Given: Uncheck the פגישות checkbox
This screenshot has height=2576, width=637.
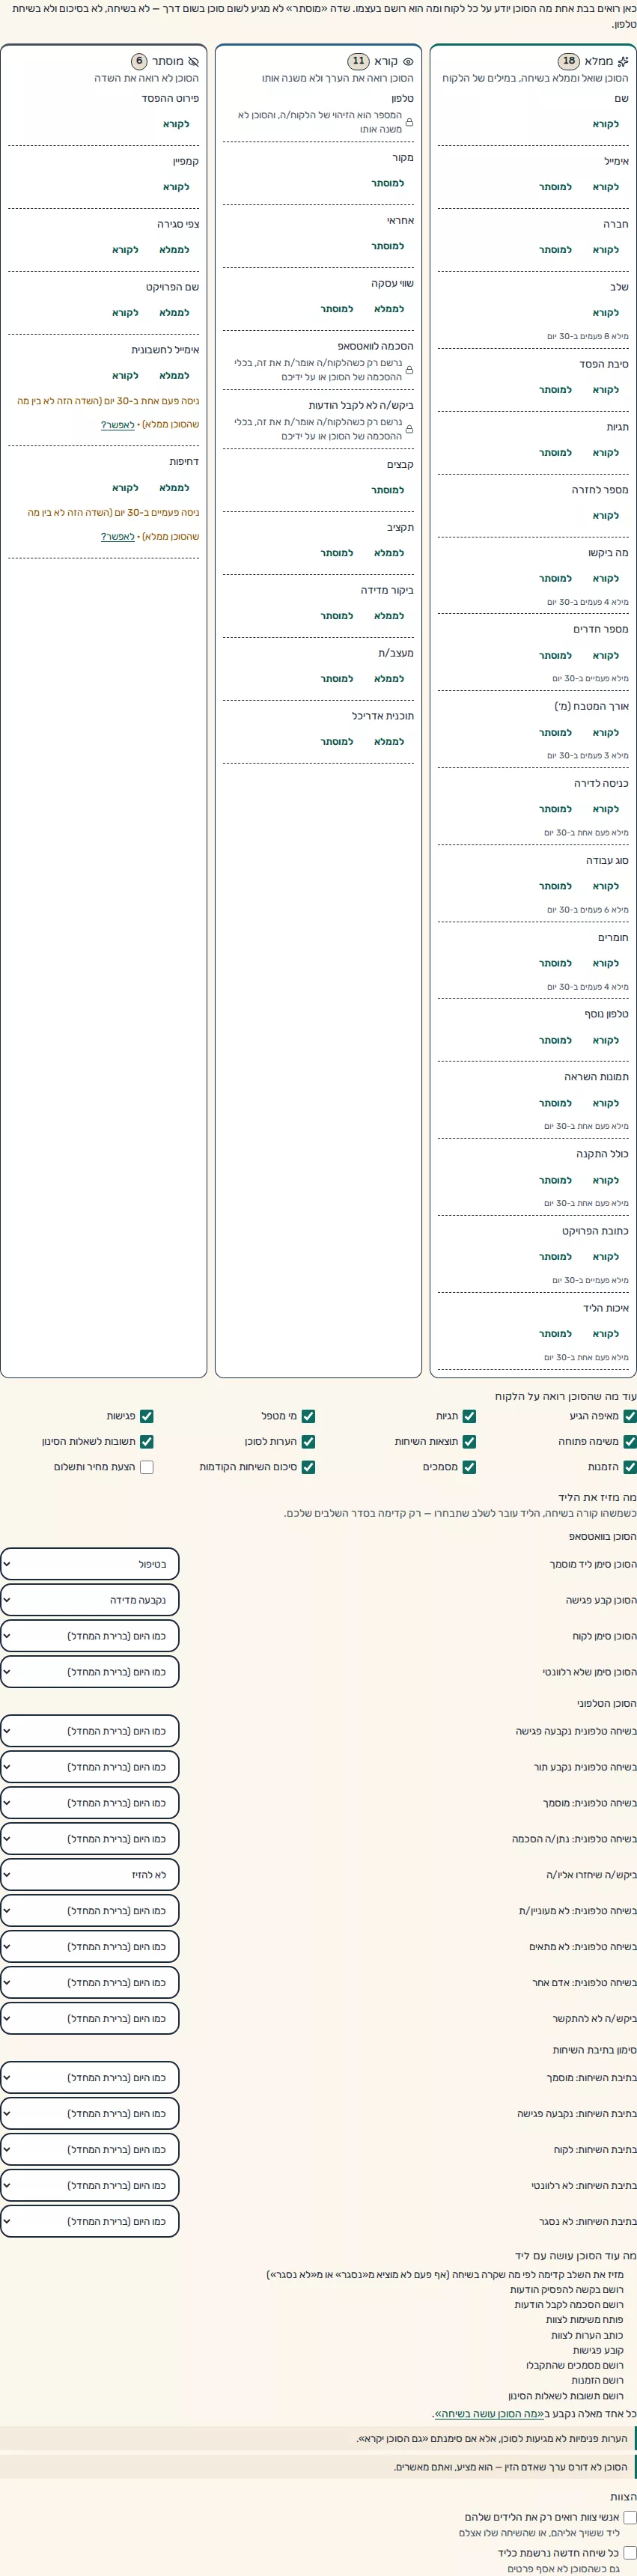Looking at the screenshot, I should 147,1416.
